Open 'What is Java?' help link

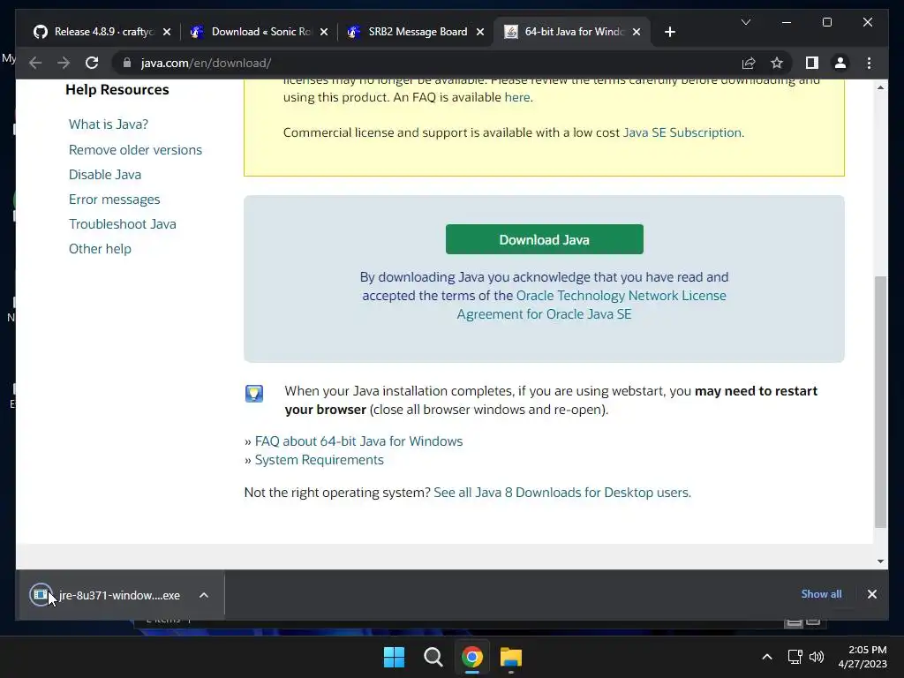pos(109,124)
